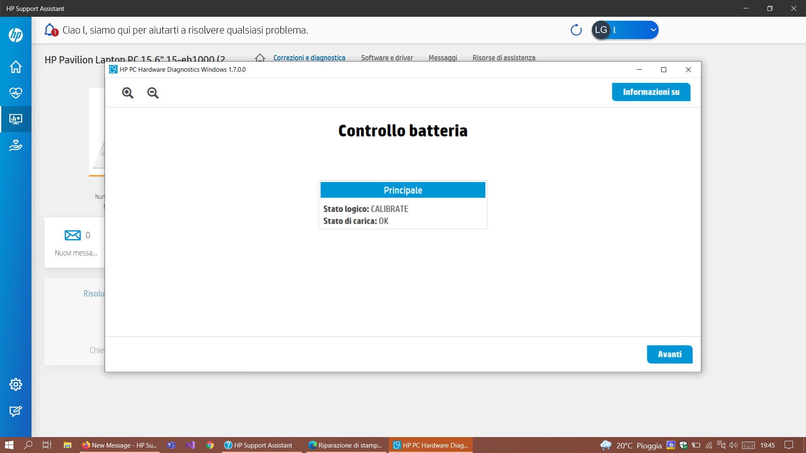Open the Windows Start menu
806x453 pixels.
(9, 445)
